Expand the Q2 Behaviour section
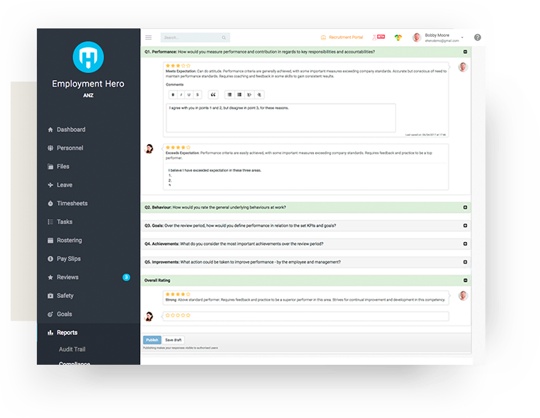The image size is (540, 418). click(x=466, y=207)
